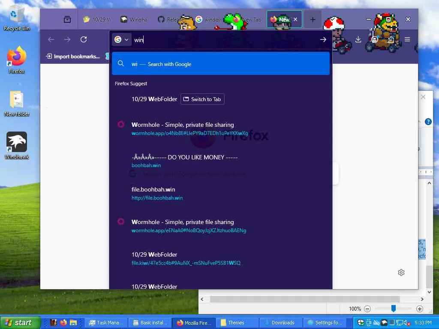Select the Windhawk desktop shortcut

[x=17, y=146]
